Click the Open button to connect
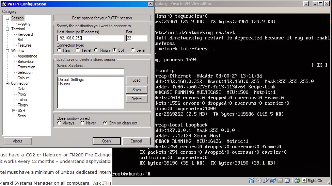332x186 pixels. 107,141
